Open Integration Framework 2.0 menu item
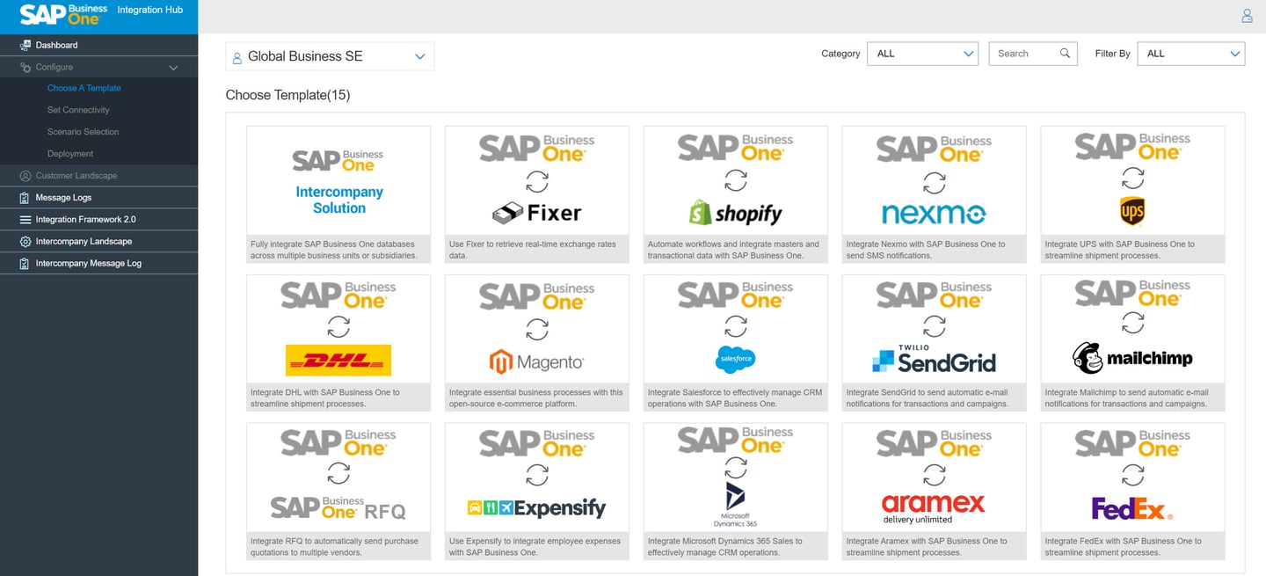1266x576 pixels. (x=98, y=220)
